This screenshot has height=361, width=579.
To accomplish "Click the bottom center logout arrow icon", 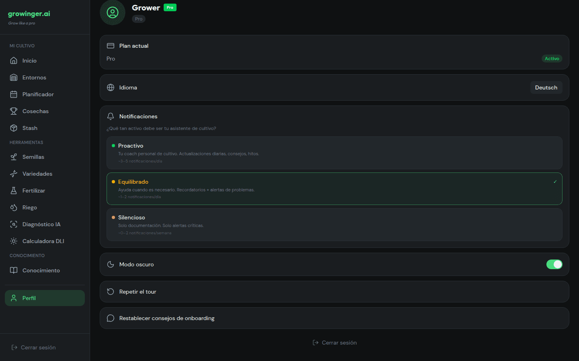I will [316, 343].
